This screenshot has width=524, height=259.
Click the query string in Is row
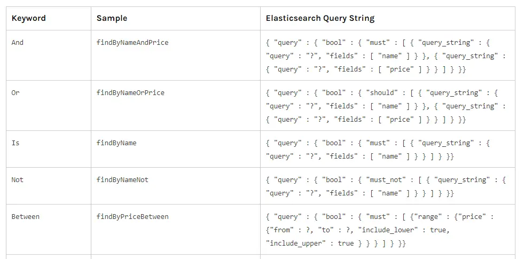pyautogui.click(x=378, y=150)
